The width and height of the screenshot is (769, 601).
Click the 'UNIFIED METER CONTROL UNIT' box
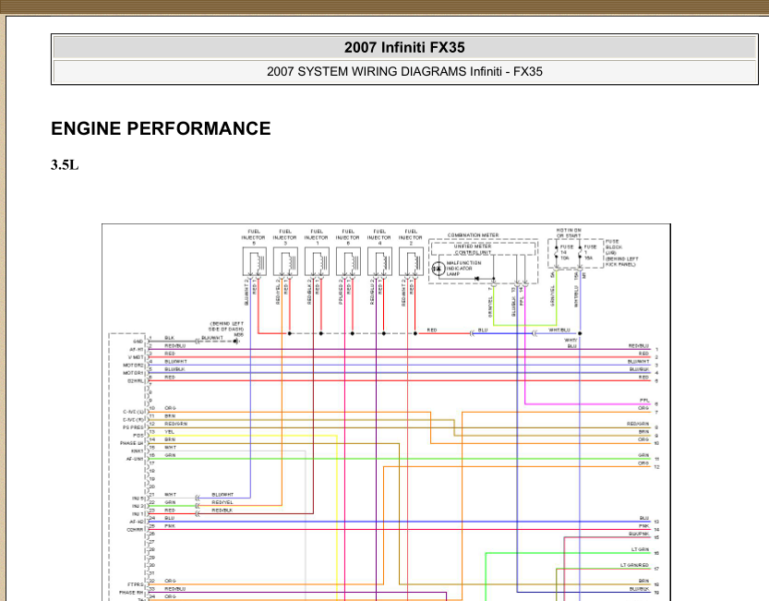point(483,248)
